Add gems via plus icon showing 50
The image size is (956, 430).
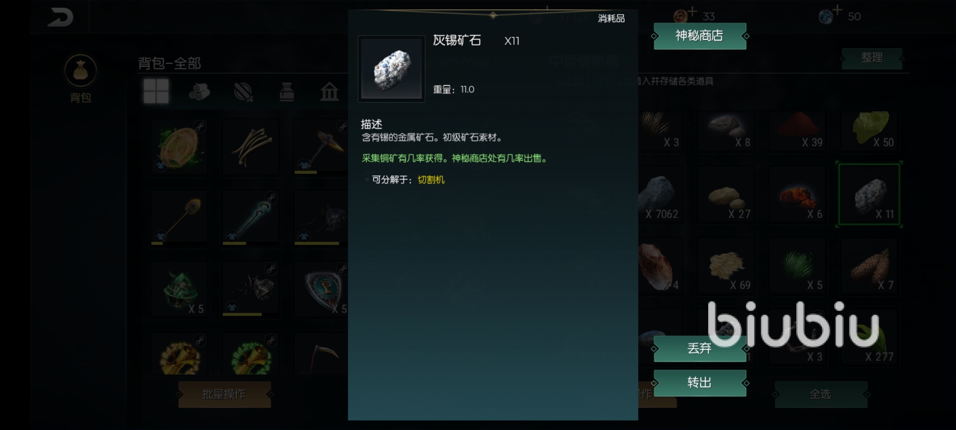point(837,10)
